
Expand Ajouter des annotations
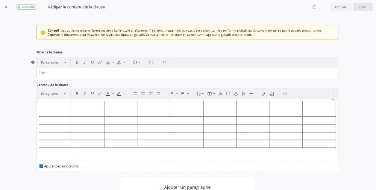pyautogui.click(x=41, y=166)
